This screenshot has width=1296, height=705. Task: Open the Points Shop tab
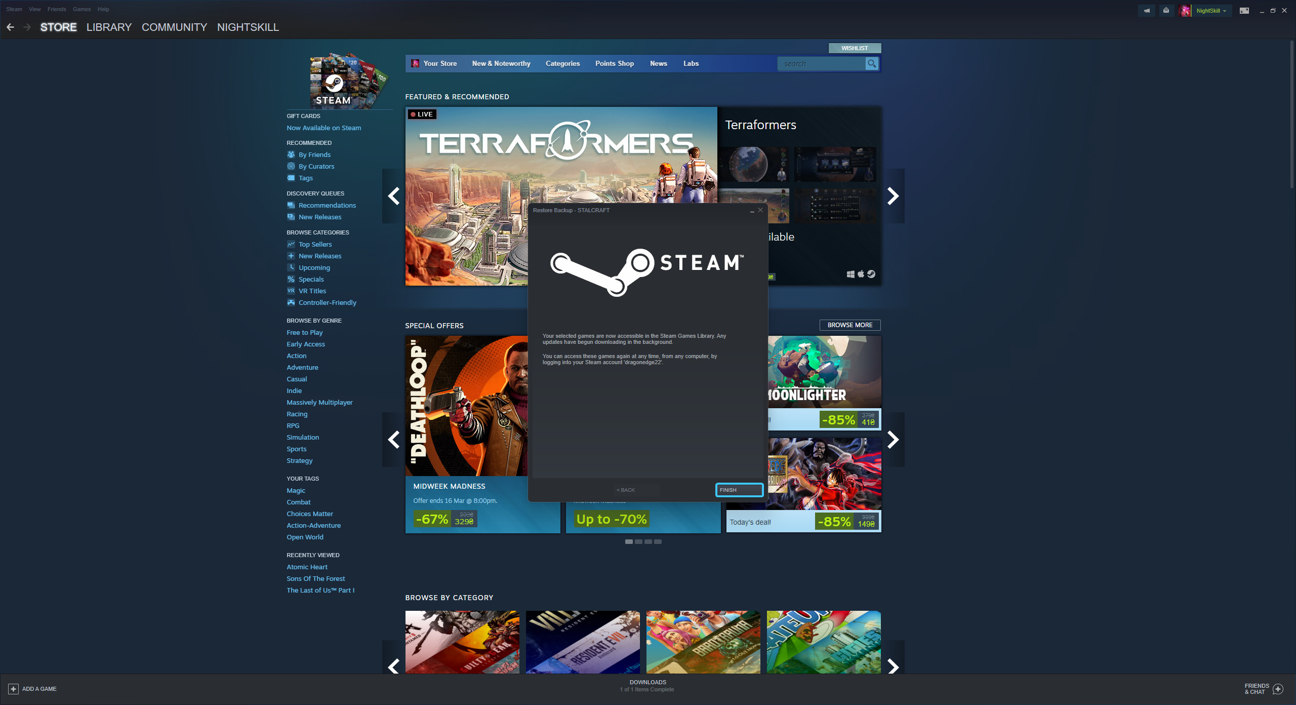click(x=615, y=63)
